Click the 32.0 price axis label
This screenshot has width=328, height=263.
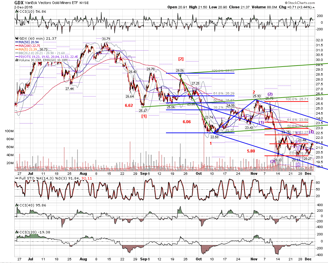click(x=319, y=40)
